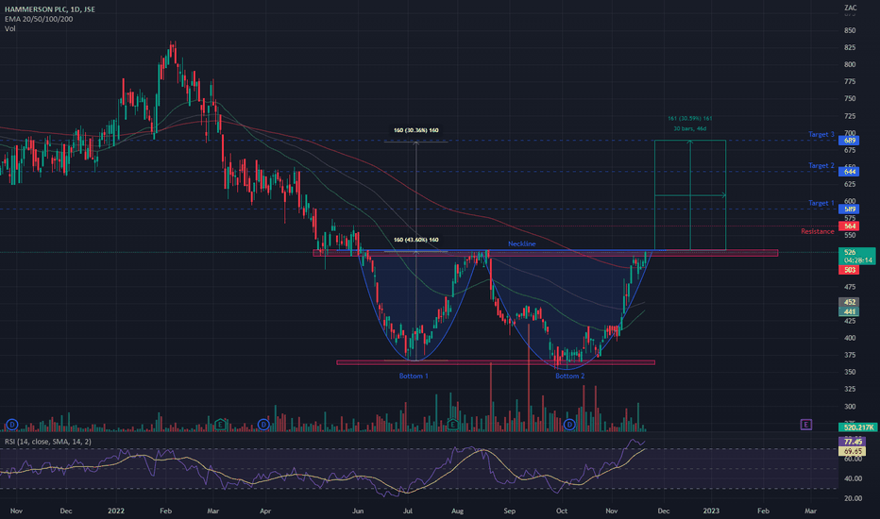Click the gray 452 EMA price label
Image resolution: width=880 pixels, height=519 pixels.
click(x=849, y=302)
